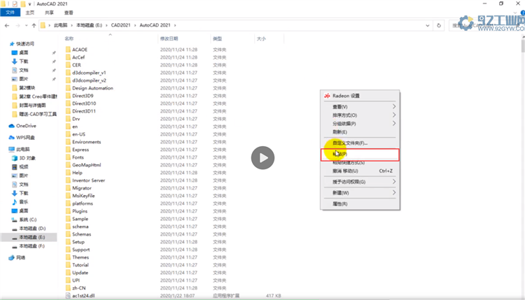Image resolution: width=525 pixels, height=300 pixels.
Task: Expand the 查看(V) submenu arrow
Action: 393,106
